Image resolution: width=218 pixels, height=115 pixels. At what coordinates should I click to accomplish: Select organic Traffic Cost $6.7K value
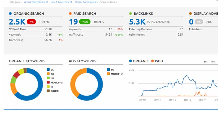click(x=48, y=40)
